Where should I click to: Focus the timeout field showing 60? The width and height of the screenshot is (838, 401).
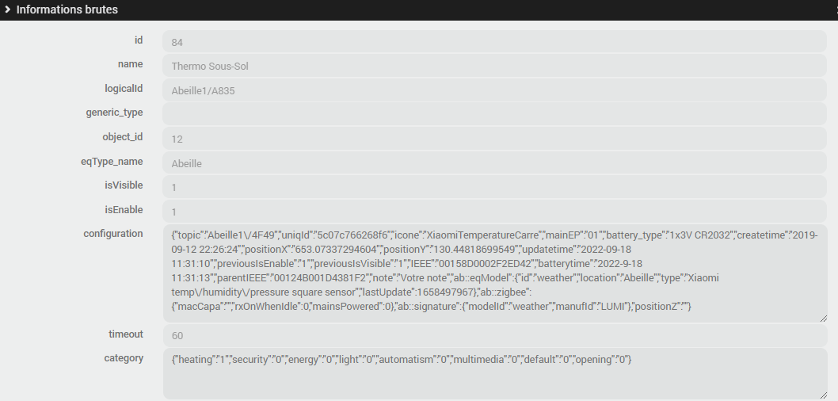[494, 335]
